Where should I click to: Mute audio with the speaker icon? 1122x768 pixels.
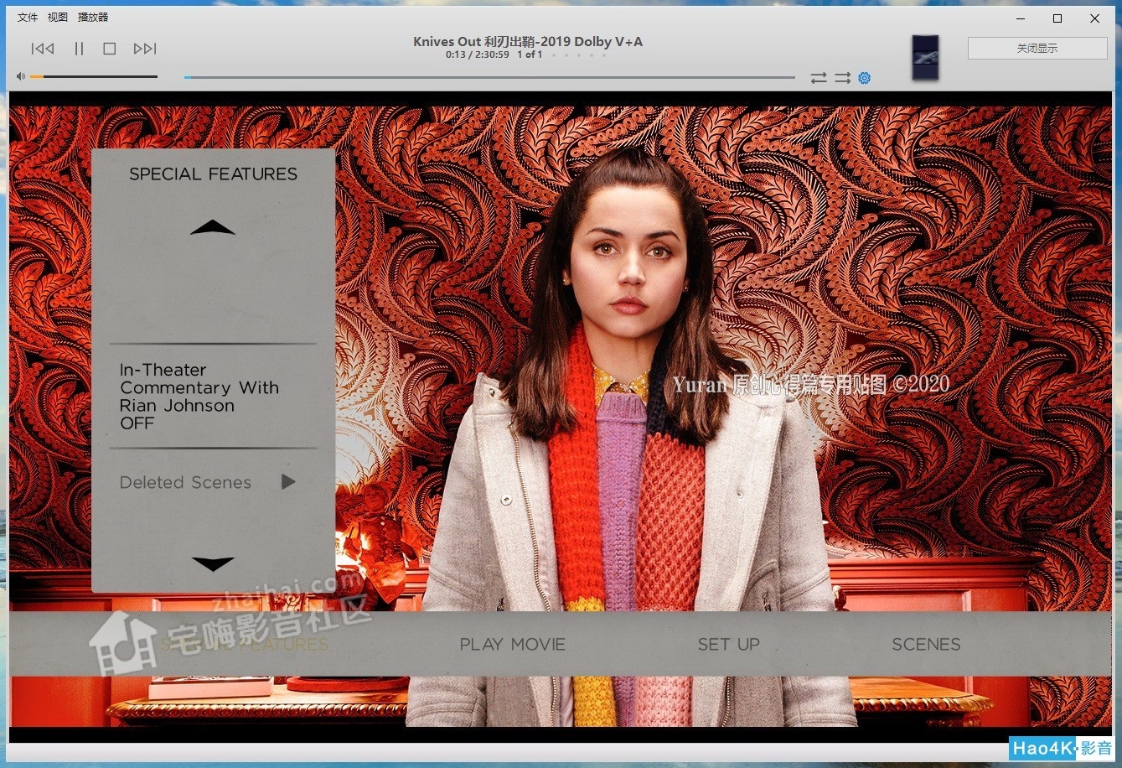coord(21,76)
